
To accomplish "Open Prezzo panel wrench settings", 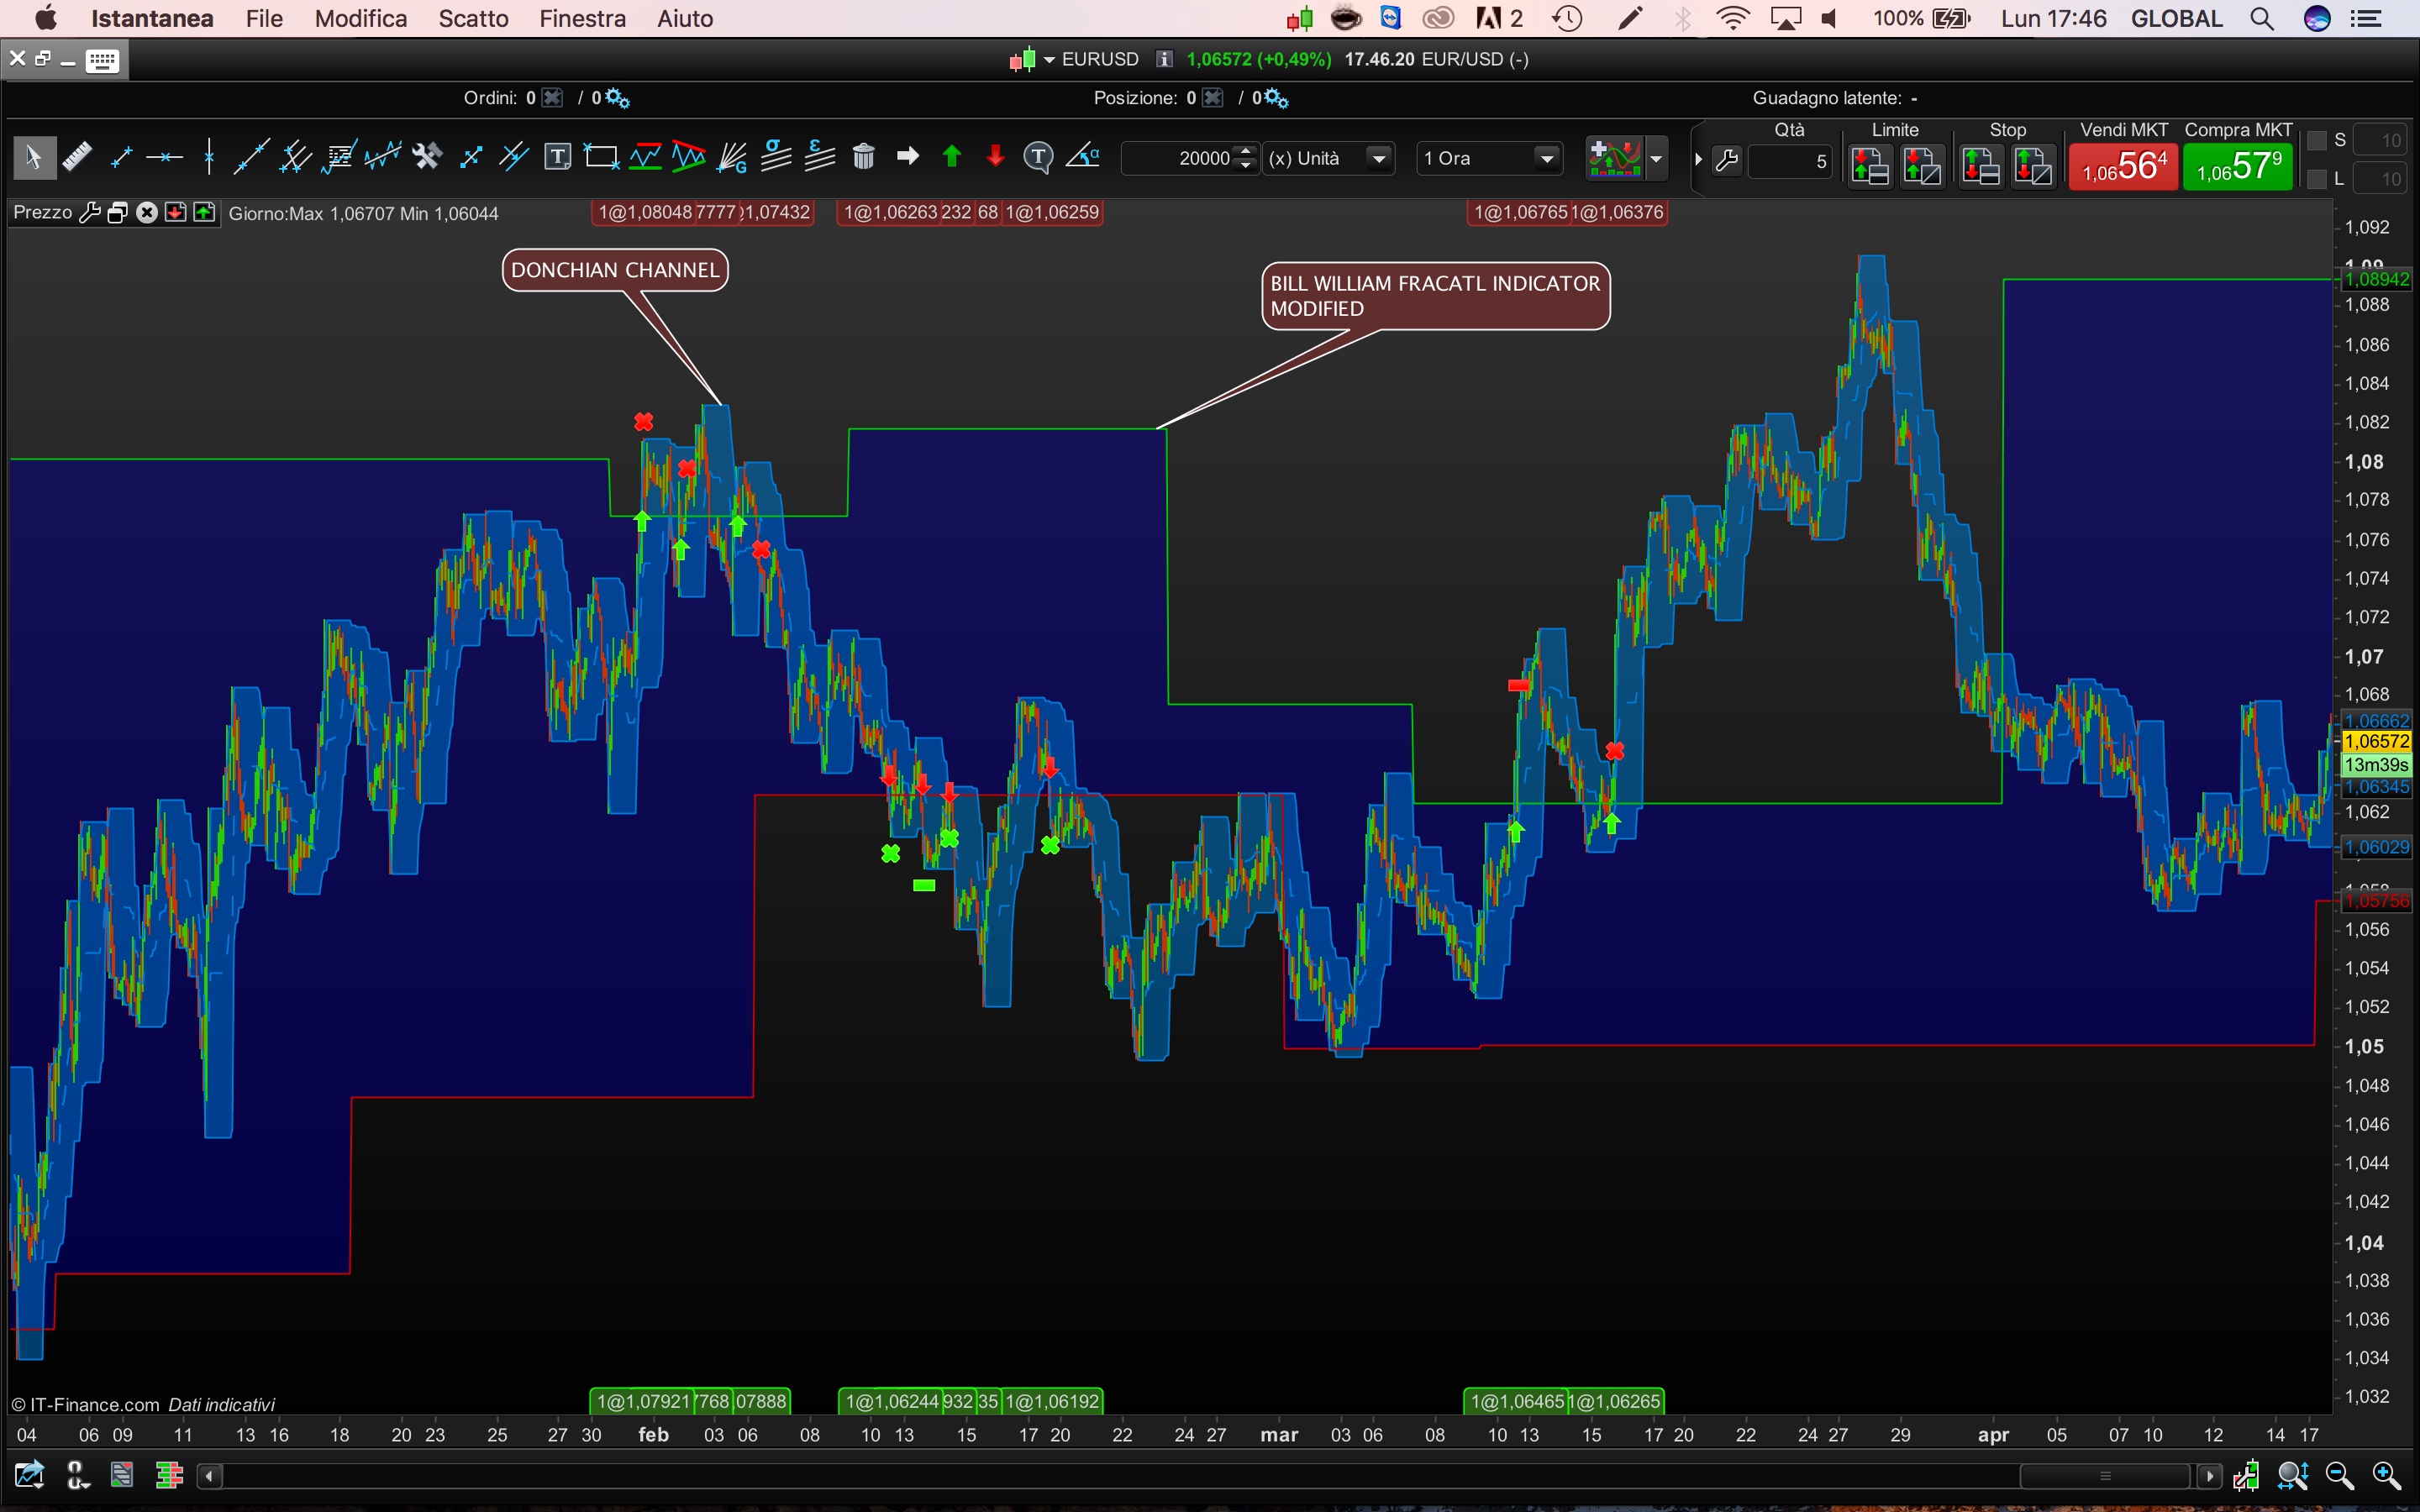I will 89,213.
